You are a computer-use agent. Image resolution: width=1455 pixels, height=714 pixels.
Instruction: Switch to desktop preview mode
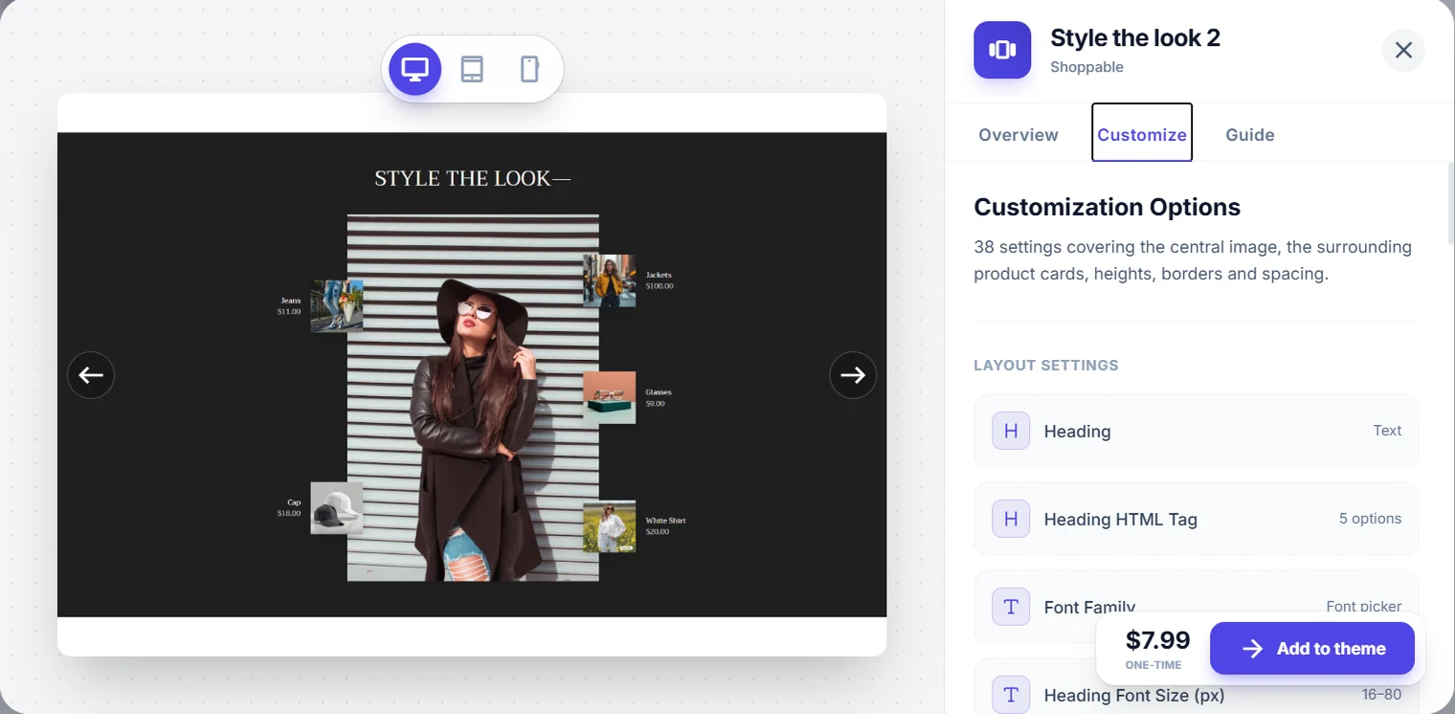pyautogui.click(x=414, y=69)
